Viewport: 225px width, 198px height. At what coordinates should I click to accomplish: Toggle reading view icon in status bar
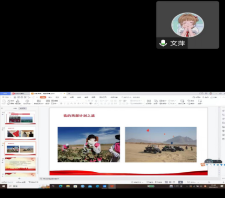(x=174, y=182)
